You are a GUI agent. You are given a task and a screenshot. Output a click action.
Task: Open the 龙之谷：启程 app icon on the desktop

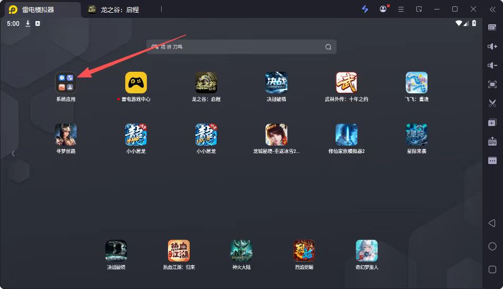tap(206, 83)
